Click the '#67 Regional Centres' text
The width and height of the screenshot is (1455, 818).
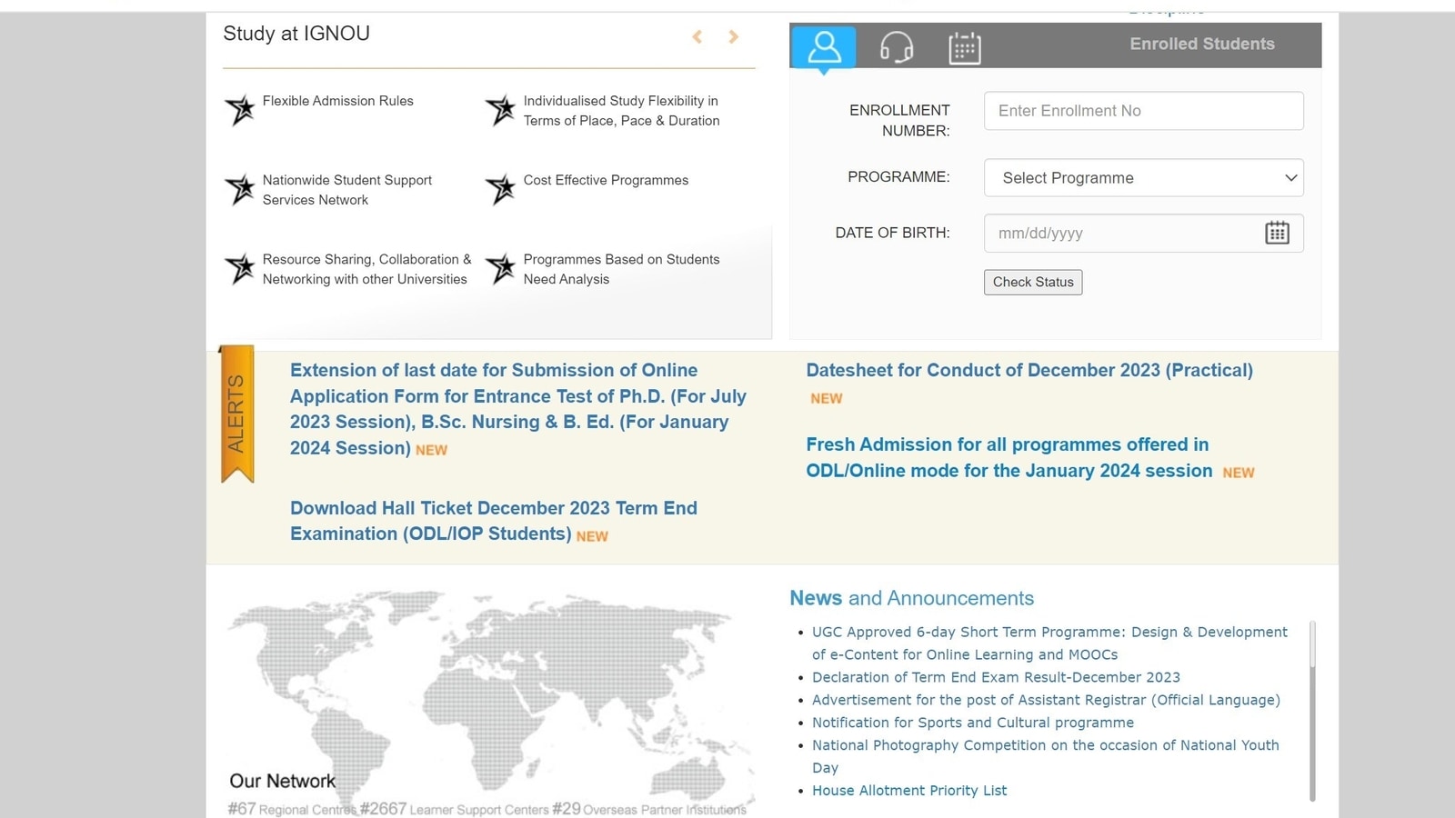click(x=291, y=809)
